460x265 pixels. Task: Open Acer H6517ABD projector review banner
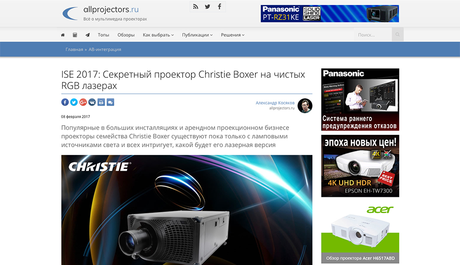[x=360, y=232]
